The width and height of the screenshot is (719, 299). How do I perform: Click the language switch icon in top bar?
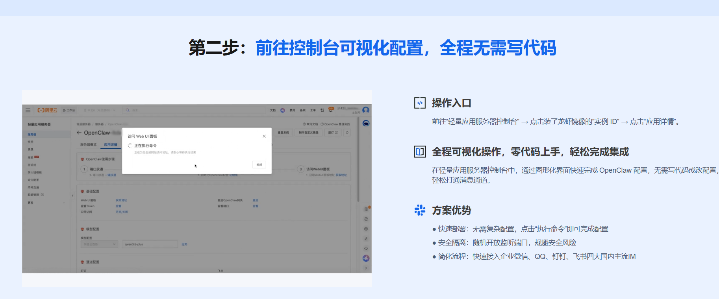coord(322,110)
